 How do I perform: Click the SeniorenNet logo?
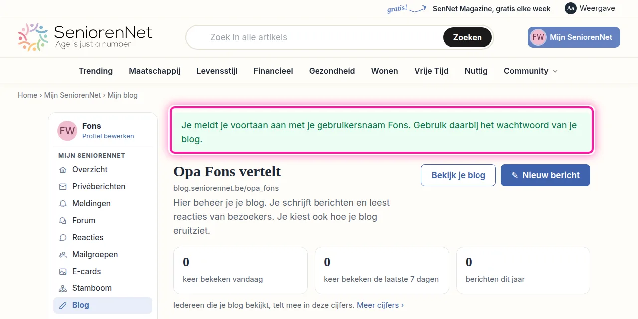click(x=85, y=37)
